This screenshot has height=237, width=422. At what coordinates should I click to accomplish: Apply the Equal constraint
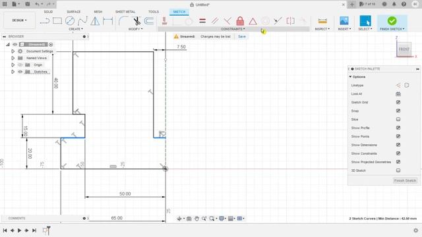(202, 20)
